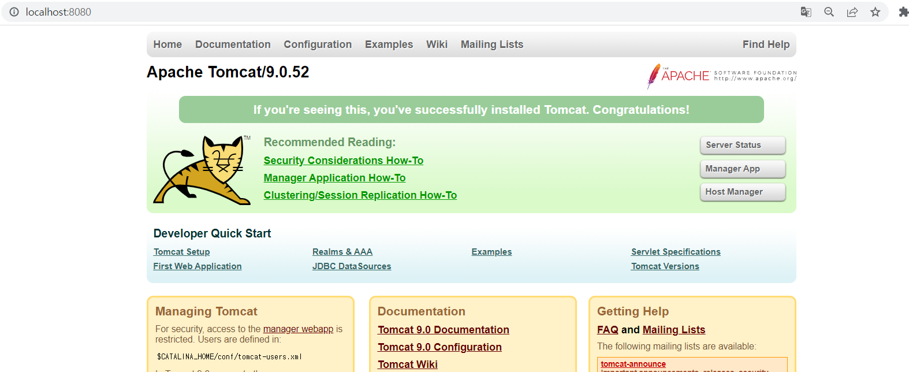Click the Getting Help heading

click(x=633, y=311)
